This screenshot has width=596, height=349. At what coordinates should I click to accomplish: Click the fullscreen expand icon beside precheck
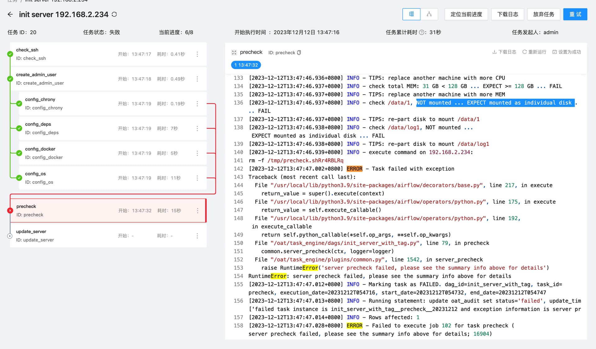click(x=234, y=52)
